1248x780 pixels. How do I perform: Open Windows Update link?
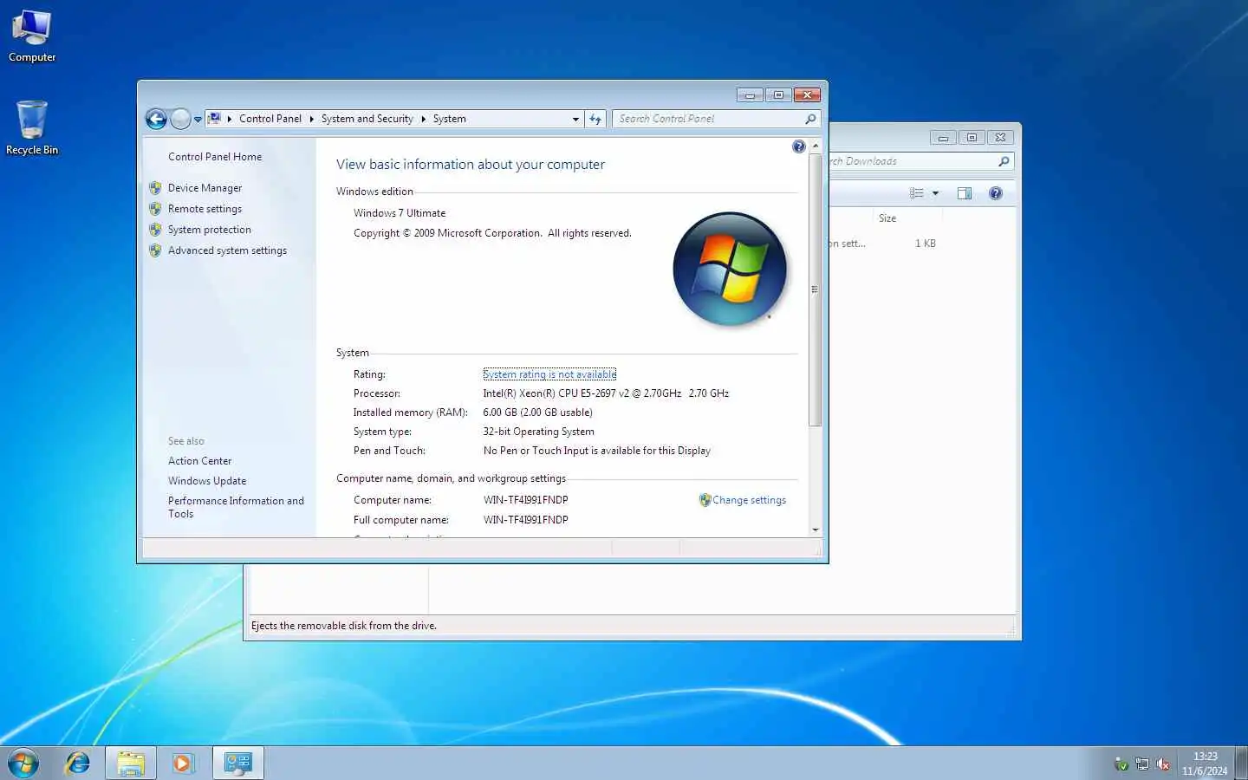[x=207, y=481]
